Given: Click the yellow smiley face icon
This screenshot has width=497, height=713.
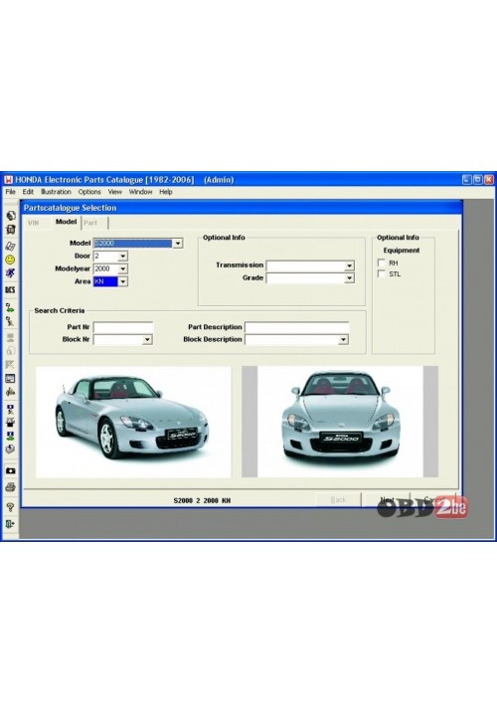Looking at the screenshot, I should pyautogui.click(x=11, y=260).
